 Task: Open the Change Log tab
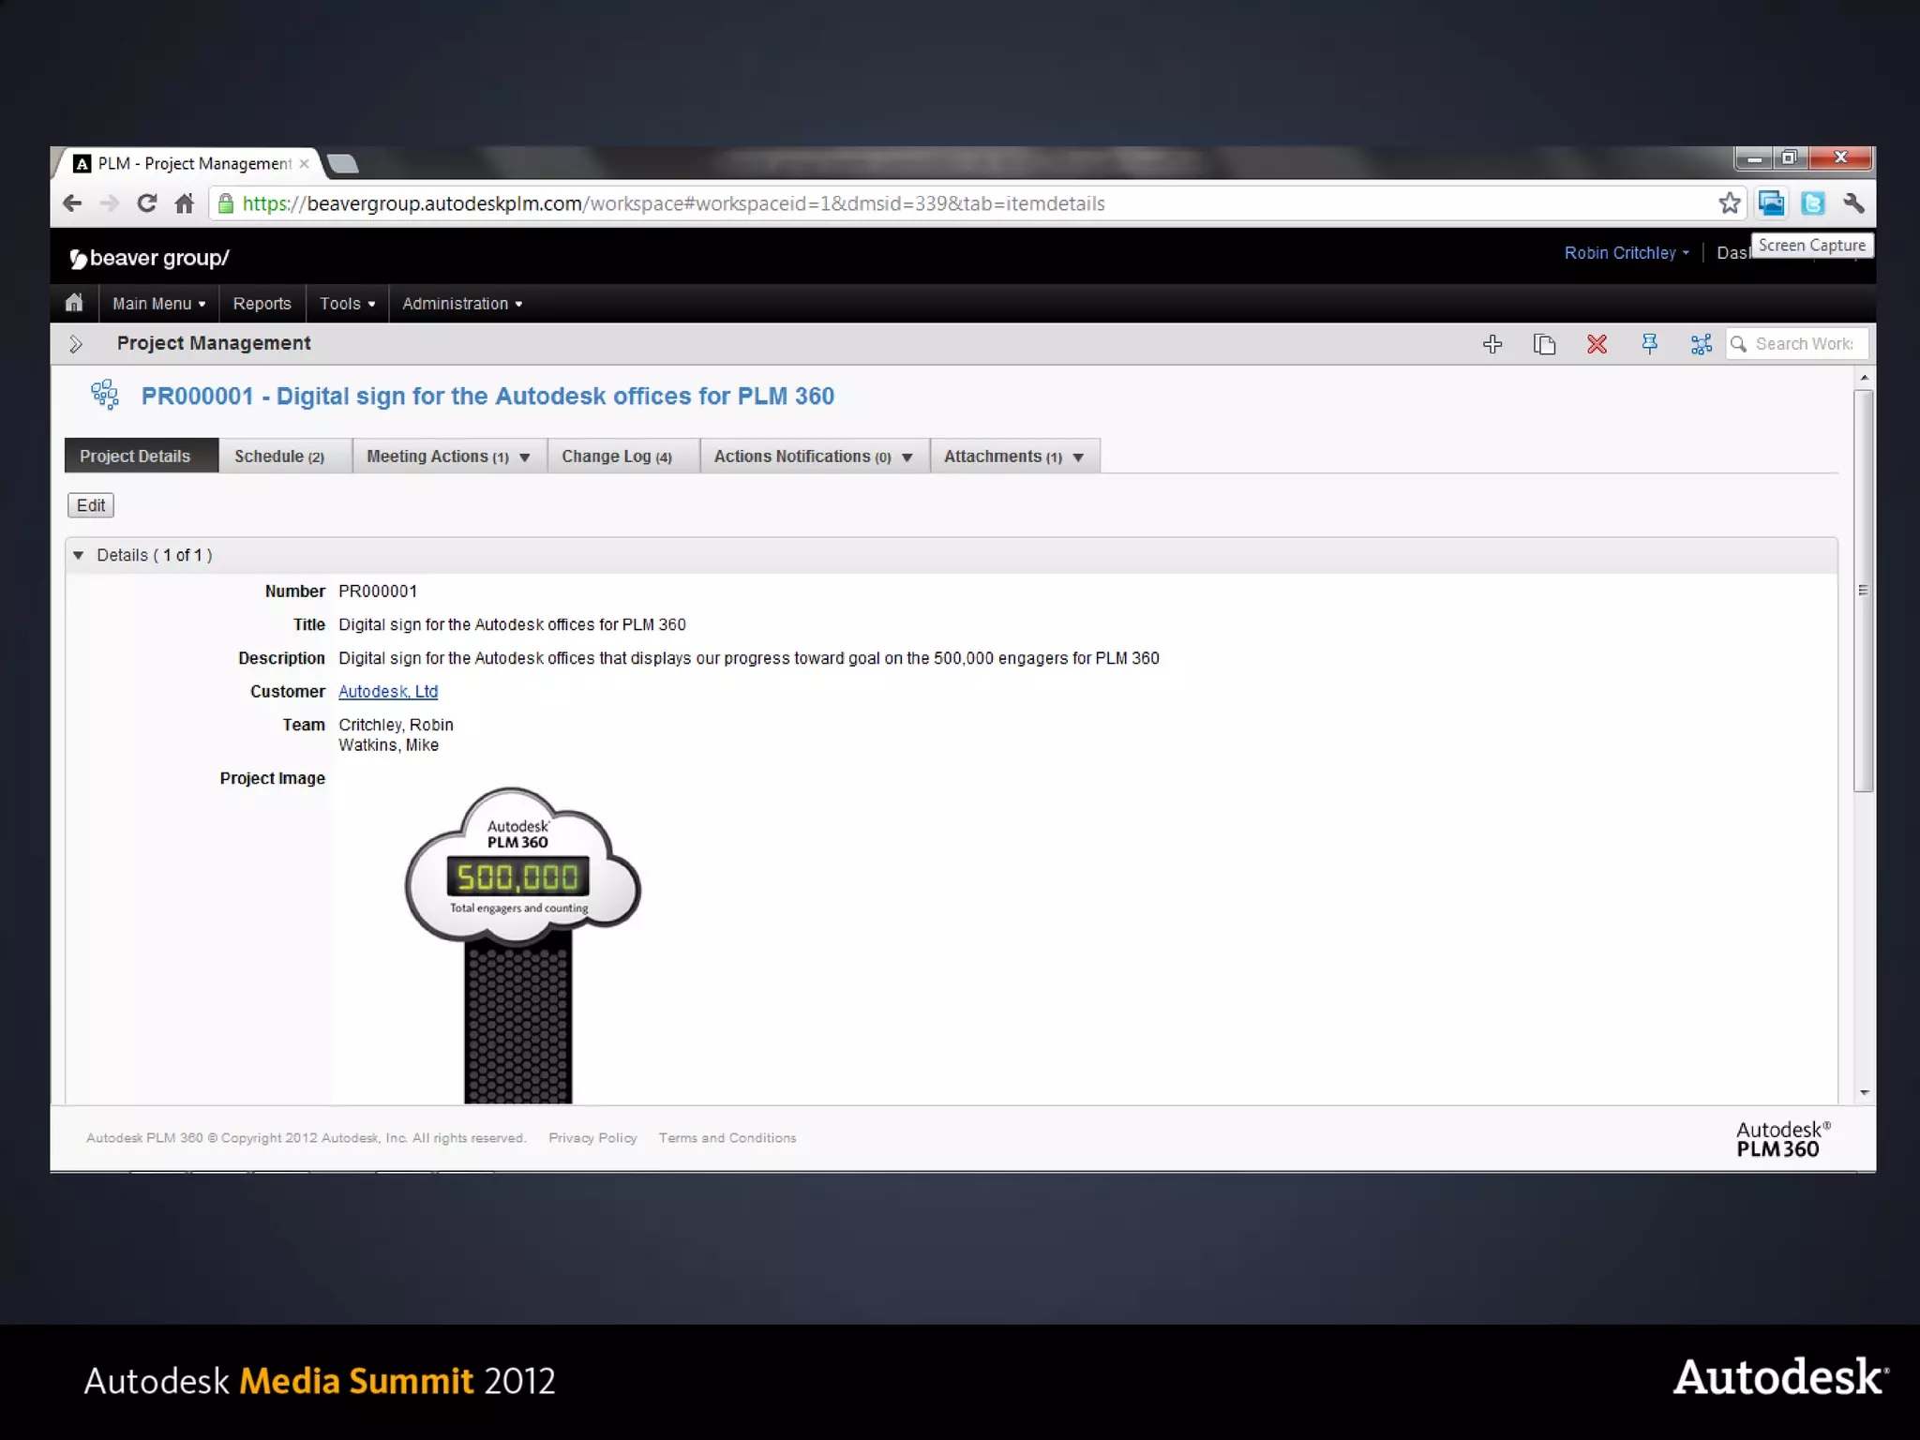point(616,457)
